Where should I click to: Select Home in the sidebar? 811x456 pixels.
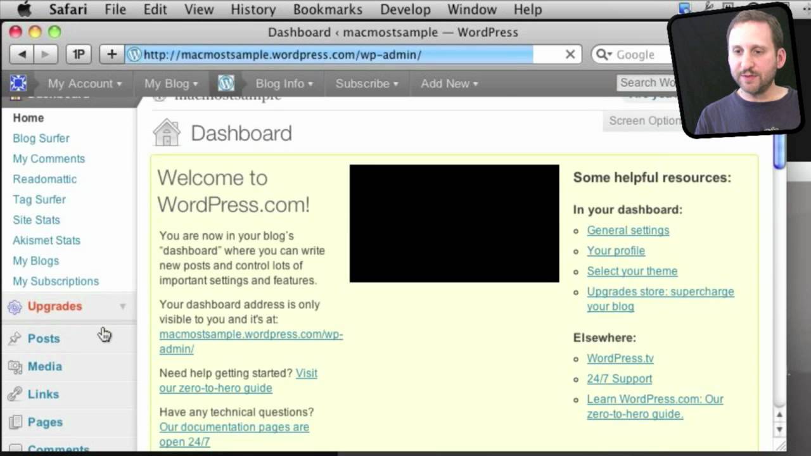29,118
